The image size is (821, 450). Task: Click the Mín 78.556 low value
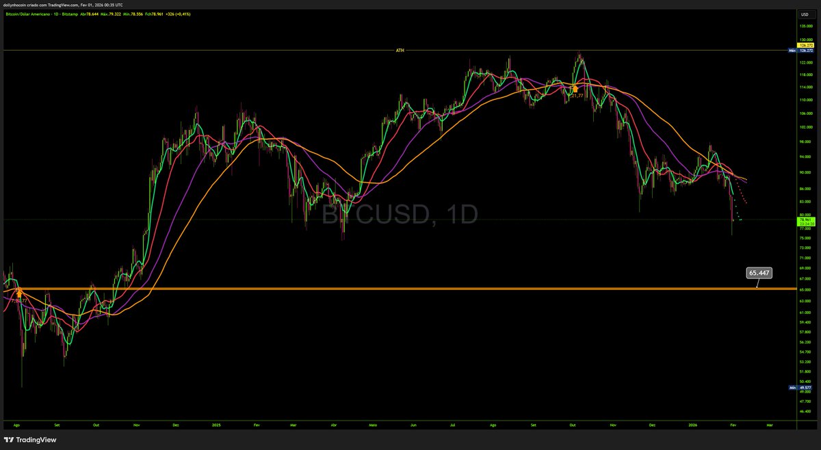point(133,14)
